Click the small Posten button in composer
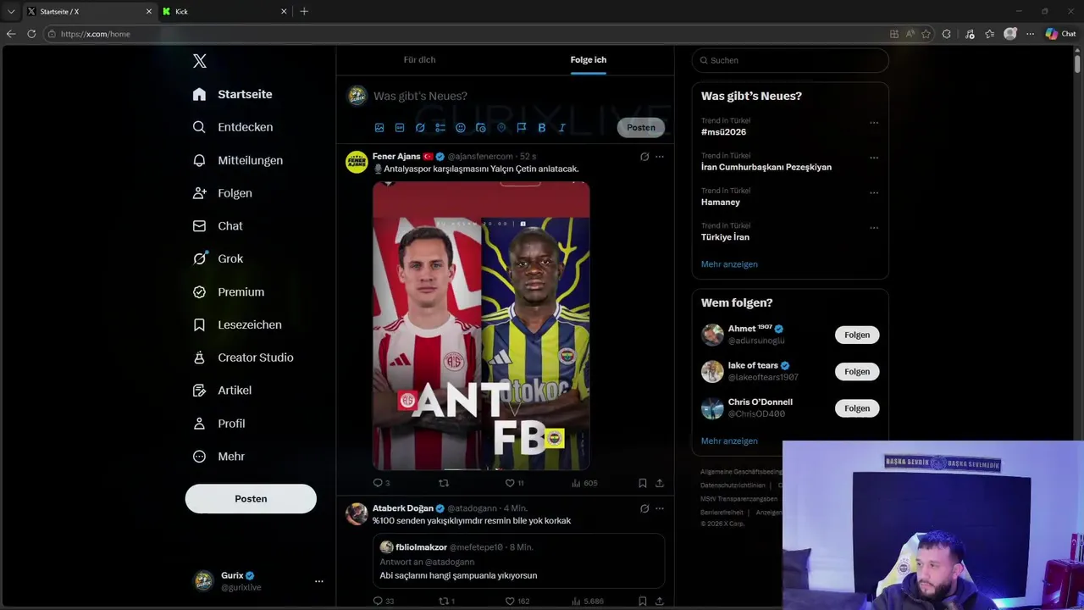The width and height of the screenshot is (1084, 610). pyautogui.click(x=641, y=128)
